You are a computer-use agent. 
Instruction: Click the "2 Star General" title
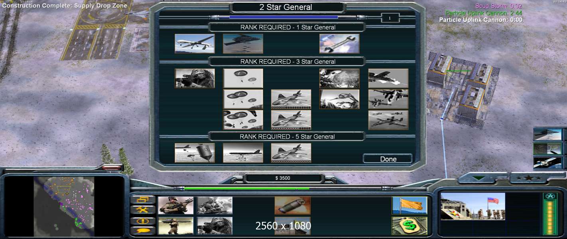286,7
